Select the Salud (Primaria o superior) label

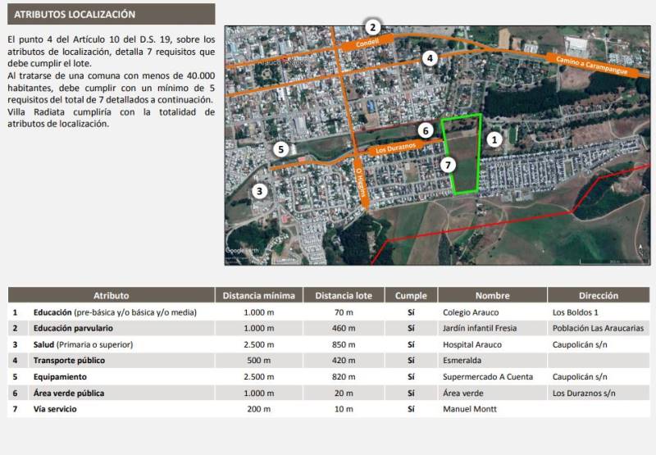pos(84,344)
